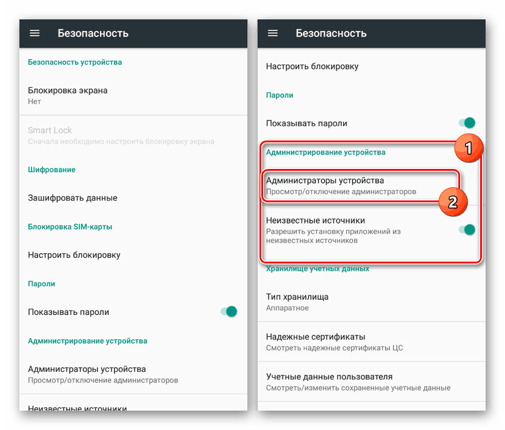Open Учетные данные пользователя item
The width and height of the screenshot is (505, 430).
pos(329,382)
